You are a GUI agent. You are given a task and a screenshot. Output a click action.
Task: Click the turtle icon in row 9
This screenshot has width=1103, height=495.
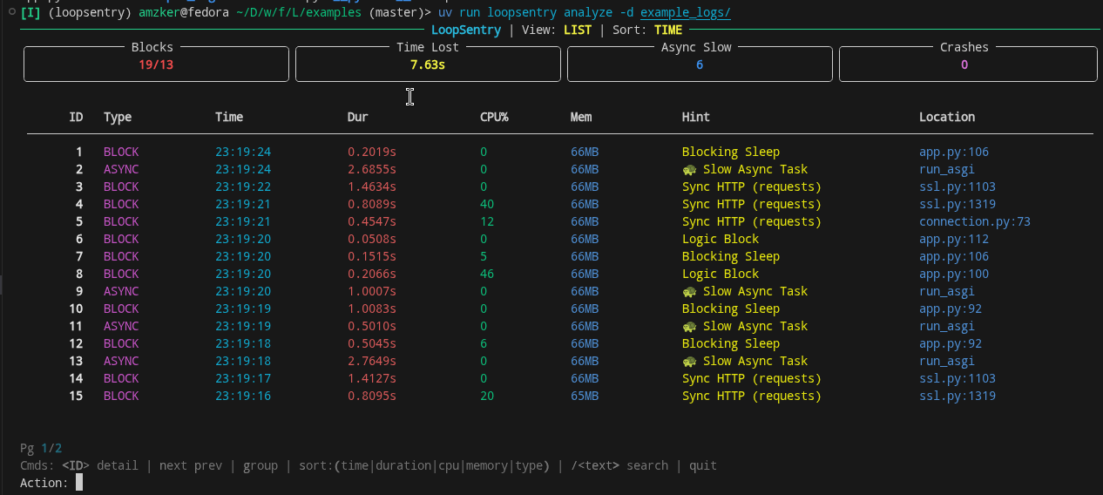(689, 291)
